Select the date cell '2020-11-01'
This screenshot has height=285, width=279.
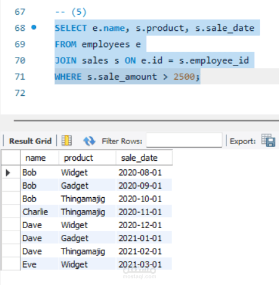(144, 212)
